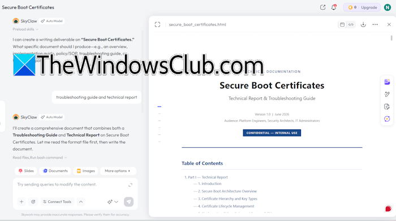This screenshot has width=396, height=221.
Task: Click the send message paper-plane button
Action: (x=128, y=202)
